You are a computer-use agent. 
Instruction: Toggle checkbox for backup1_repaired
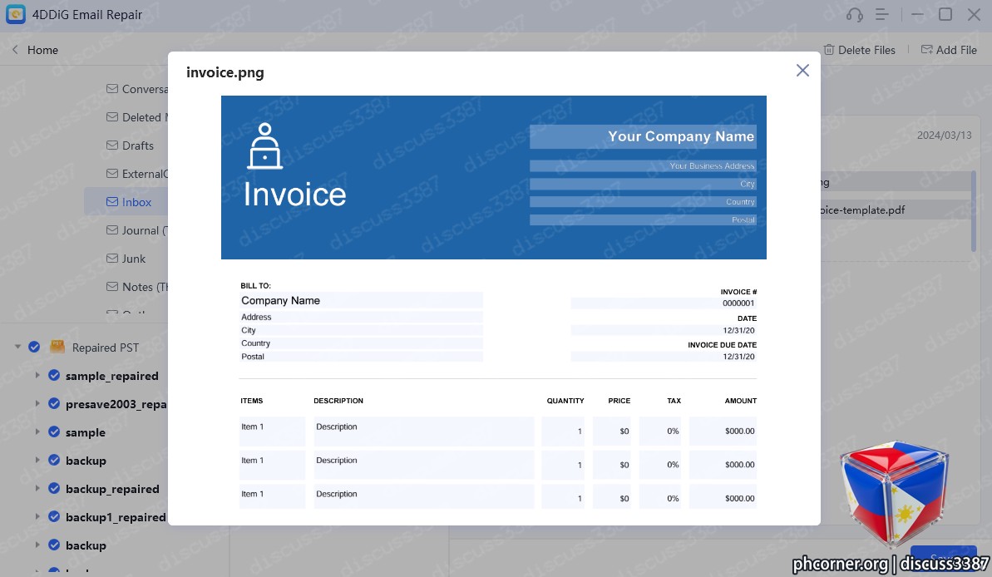54,516
